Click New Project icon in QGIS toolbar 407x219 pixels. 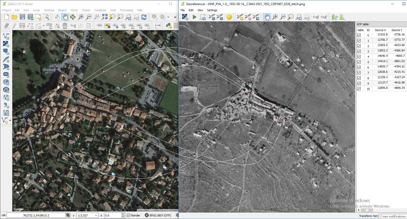[7, 17]
